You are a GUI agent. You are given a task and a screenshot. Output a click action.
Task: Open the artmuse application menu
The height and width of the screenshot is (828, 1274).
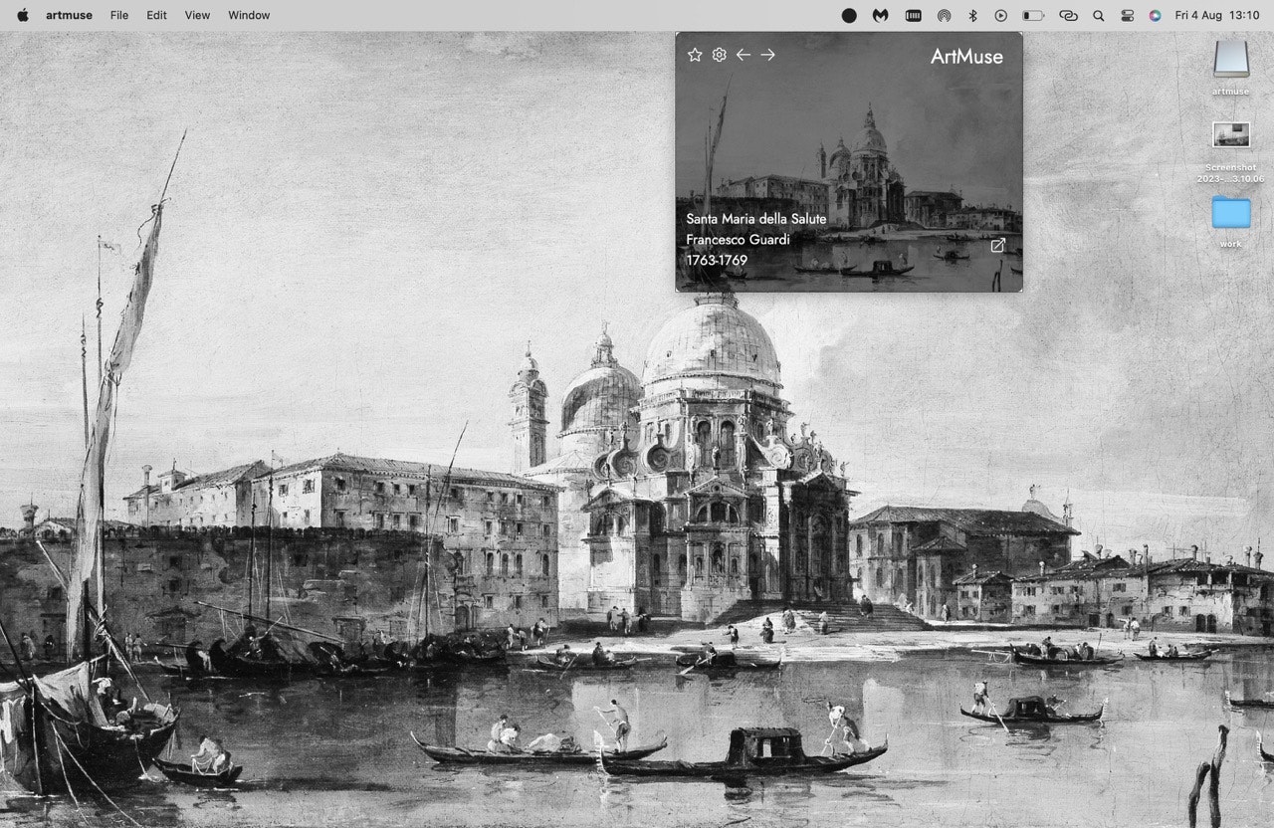pyautogui.click(x=69, y=15)
